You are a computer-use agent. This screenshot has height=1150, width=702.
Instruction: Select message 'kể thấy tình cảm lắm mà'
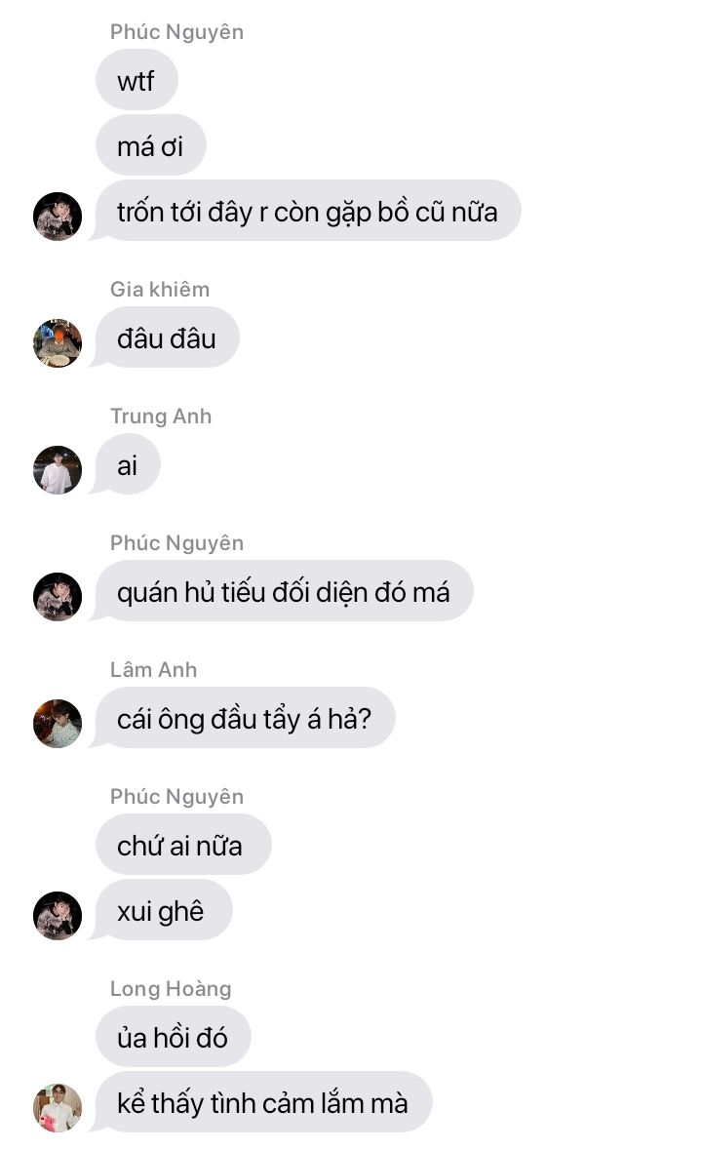(261, 1102)
